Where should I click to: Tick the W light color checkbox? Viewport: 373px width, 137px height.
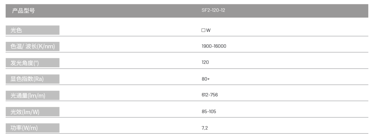[x=203, y=30]
